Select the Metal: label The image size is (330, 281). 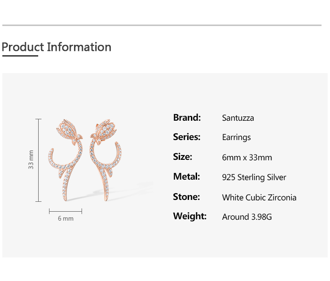[187, 177]
